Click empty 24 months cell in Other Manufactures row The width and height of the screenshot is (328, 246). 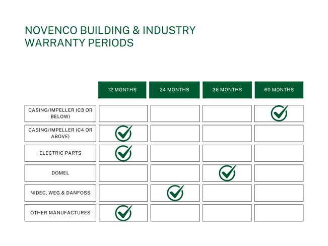click(175, 213)
